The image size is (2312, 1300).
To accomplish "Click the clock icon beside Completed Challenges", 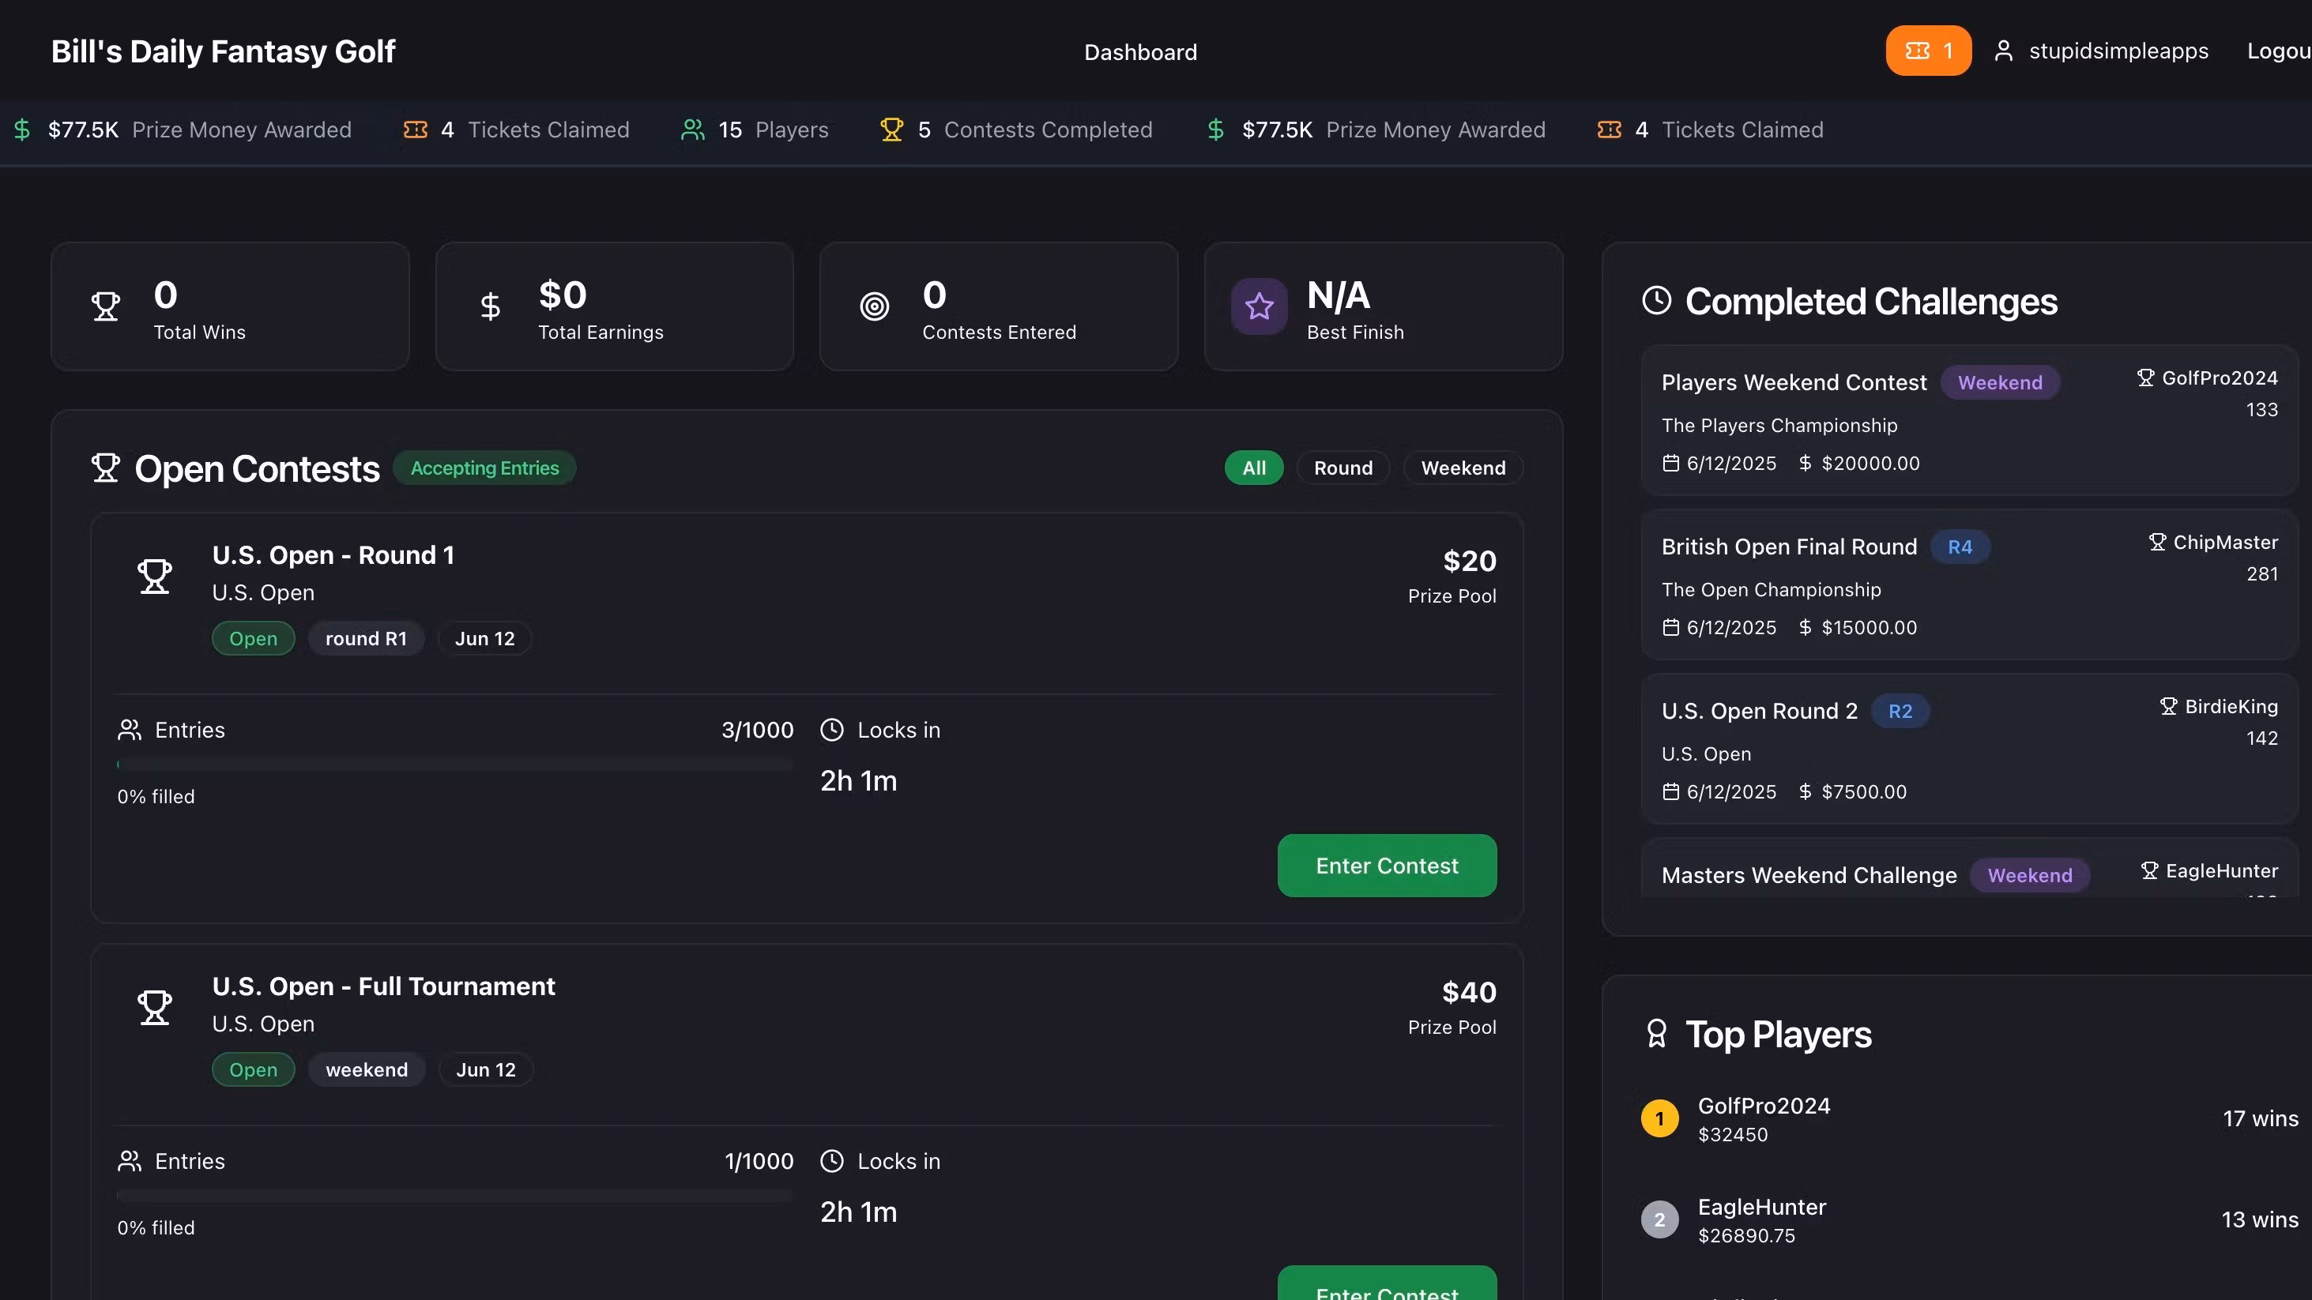I will coord(1656,301).
